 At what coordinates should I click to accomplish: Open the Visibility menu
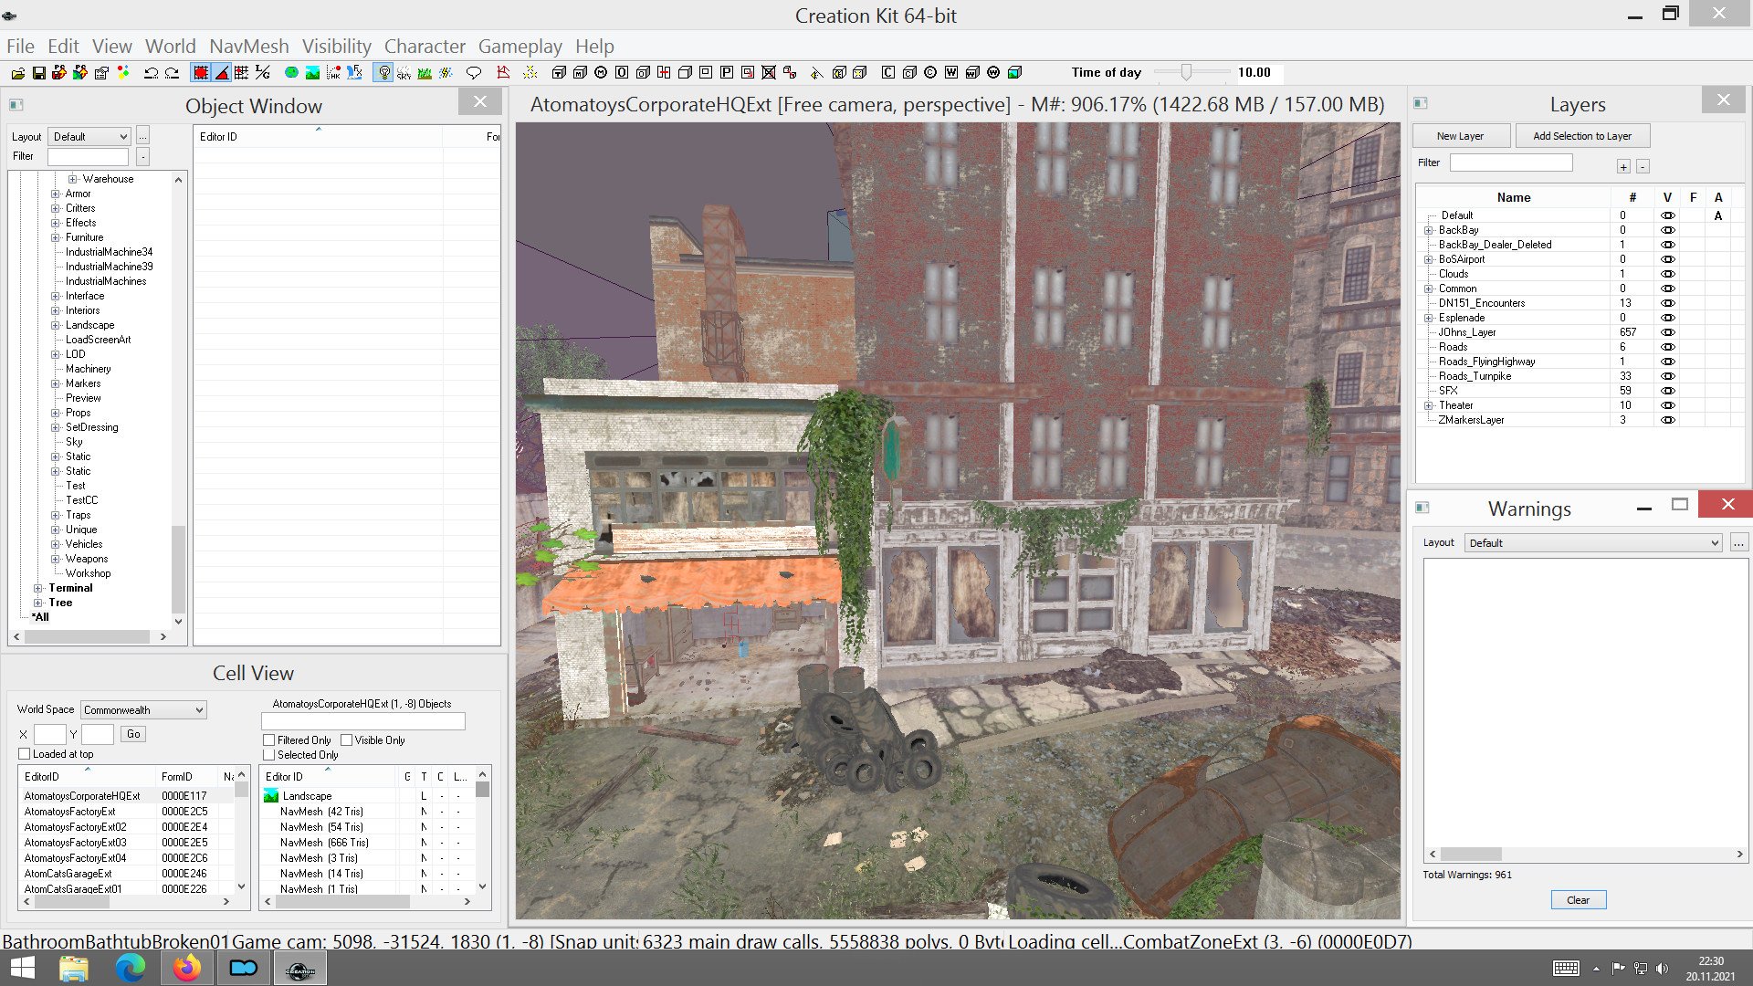[337, 47]
